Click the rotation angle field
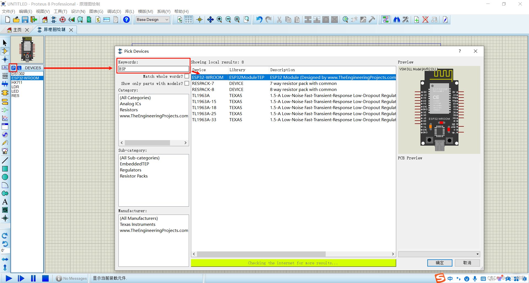Image resolution: width=529 pixels, height=283 pixels. 5,251
